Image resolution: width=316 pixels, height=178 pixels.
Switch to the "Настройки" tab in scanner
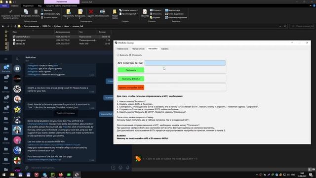click(x=153, y=48)
